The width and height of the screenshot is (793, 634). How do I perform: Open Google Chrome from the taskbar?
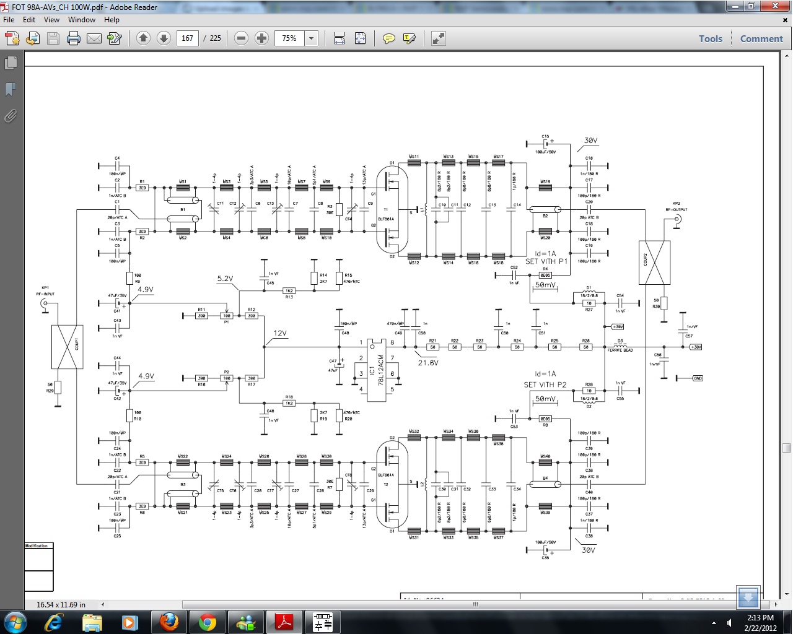[207, 622]
